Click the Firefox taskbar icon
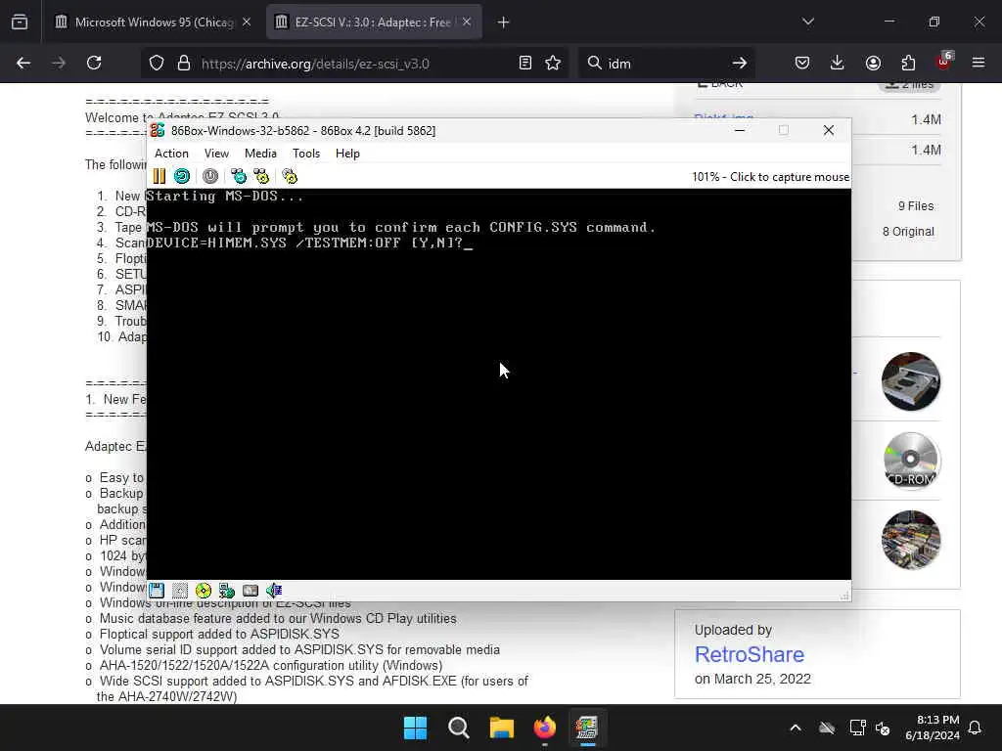 point(545,728)
